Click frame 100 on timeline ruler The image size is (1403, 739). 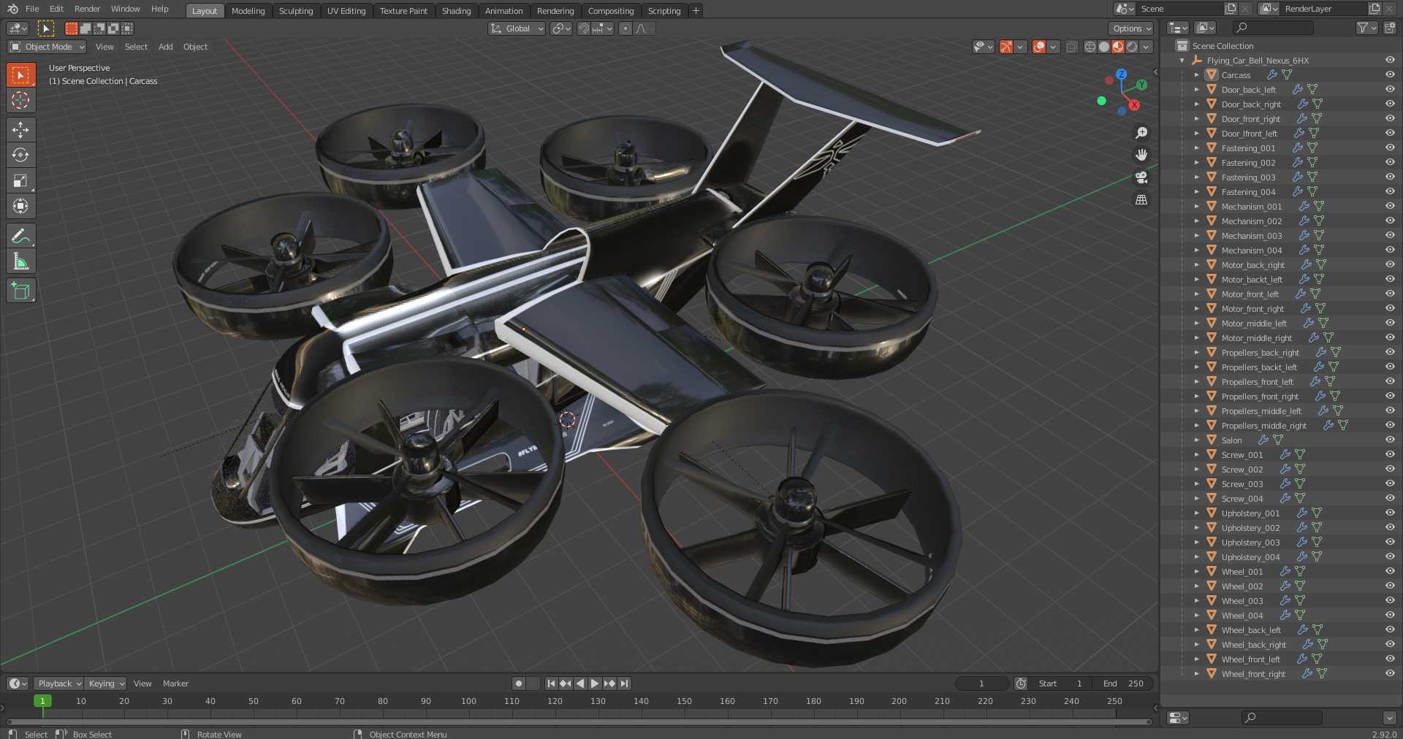(468, 701)
